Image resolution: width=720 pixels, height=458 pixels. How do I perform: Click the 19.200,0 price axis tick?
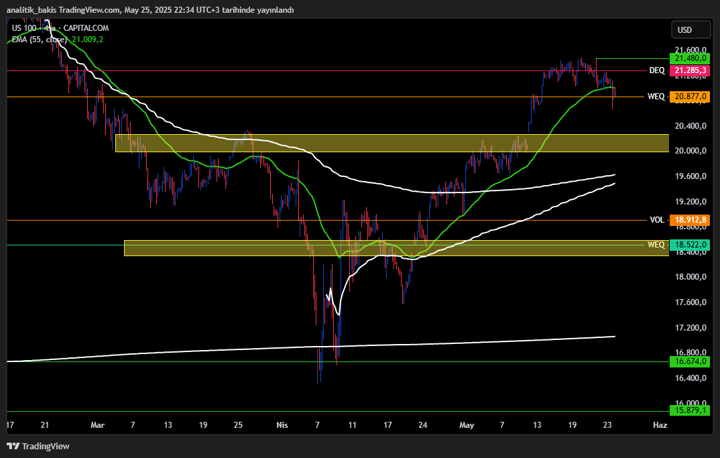(x=690, y=202)
